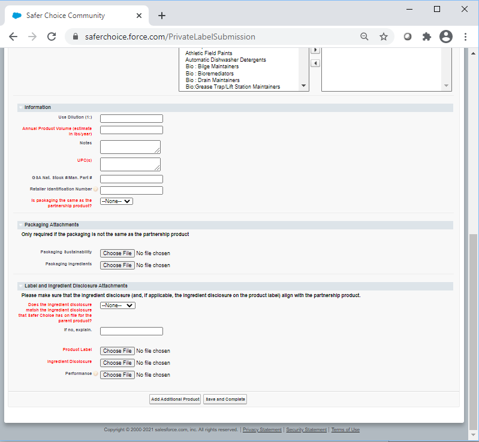Collapse the Packaging Attachments section
Screen dimensions: 479x442
pos(20,225)
